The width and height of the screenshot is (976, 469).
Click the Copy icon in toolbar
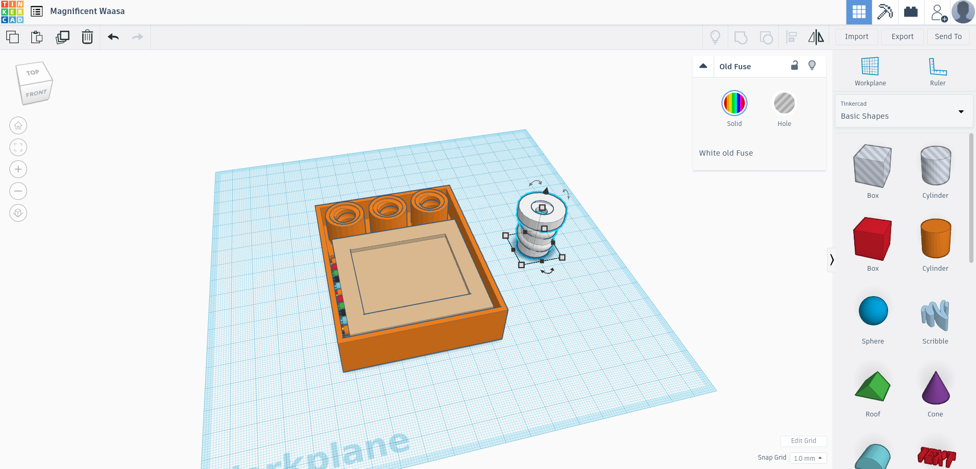[12, 37]
